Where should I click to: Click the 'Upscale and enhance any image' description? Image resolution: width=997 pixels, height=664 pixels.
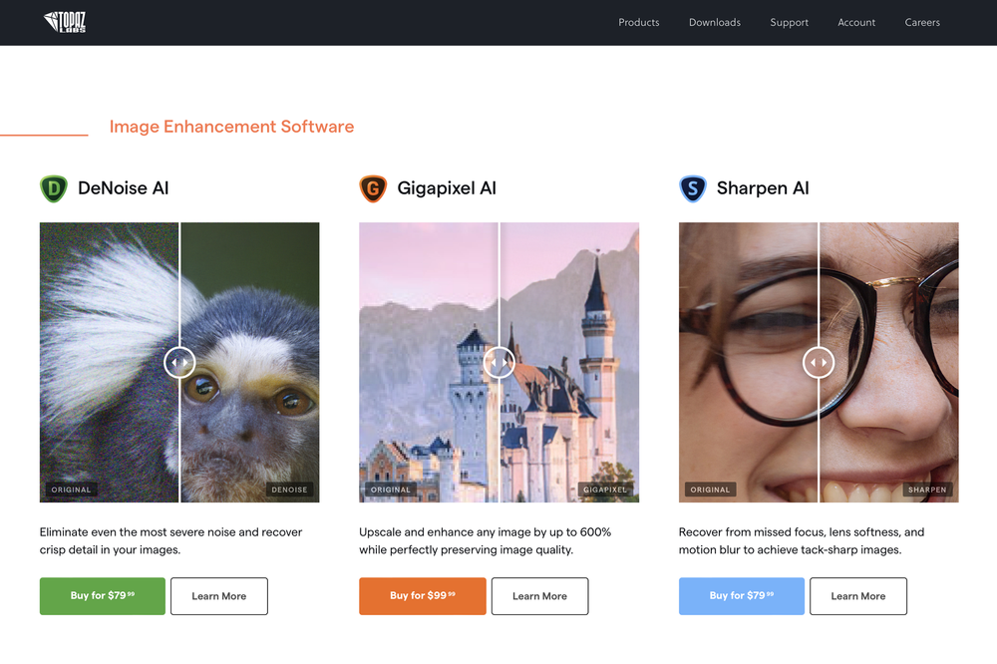tap(486, 540)
